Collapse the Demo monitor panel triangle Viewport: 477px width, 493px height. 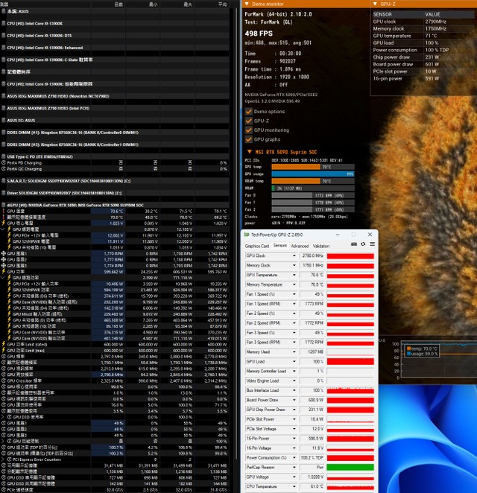pos(247,4)
